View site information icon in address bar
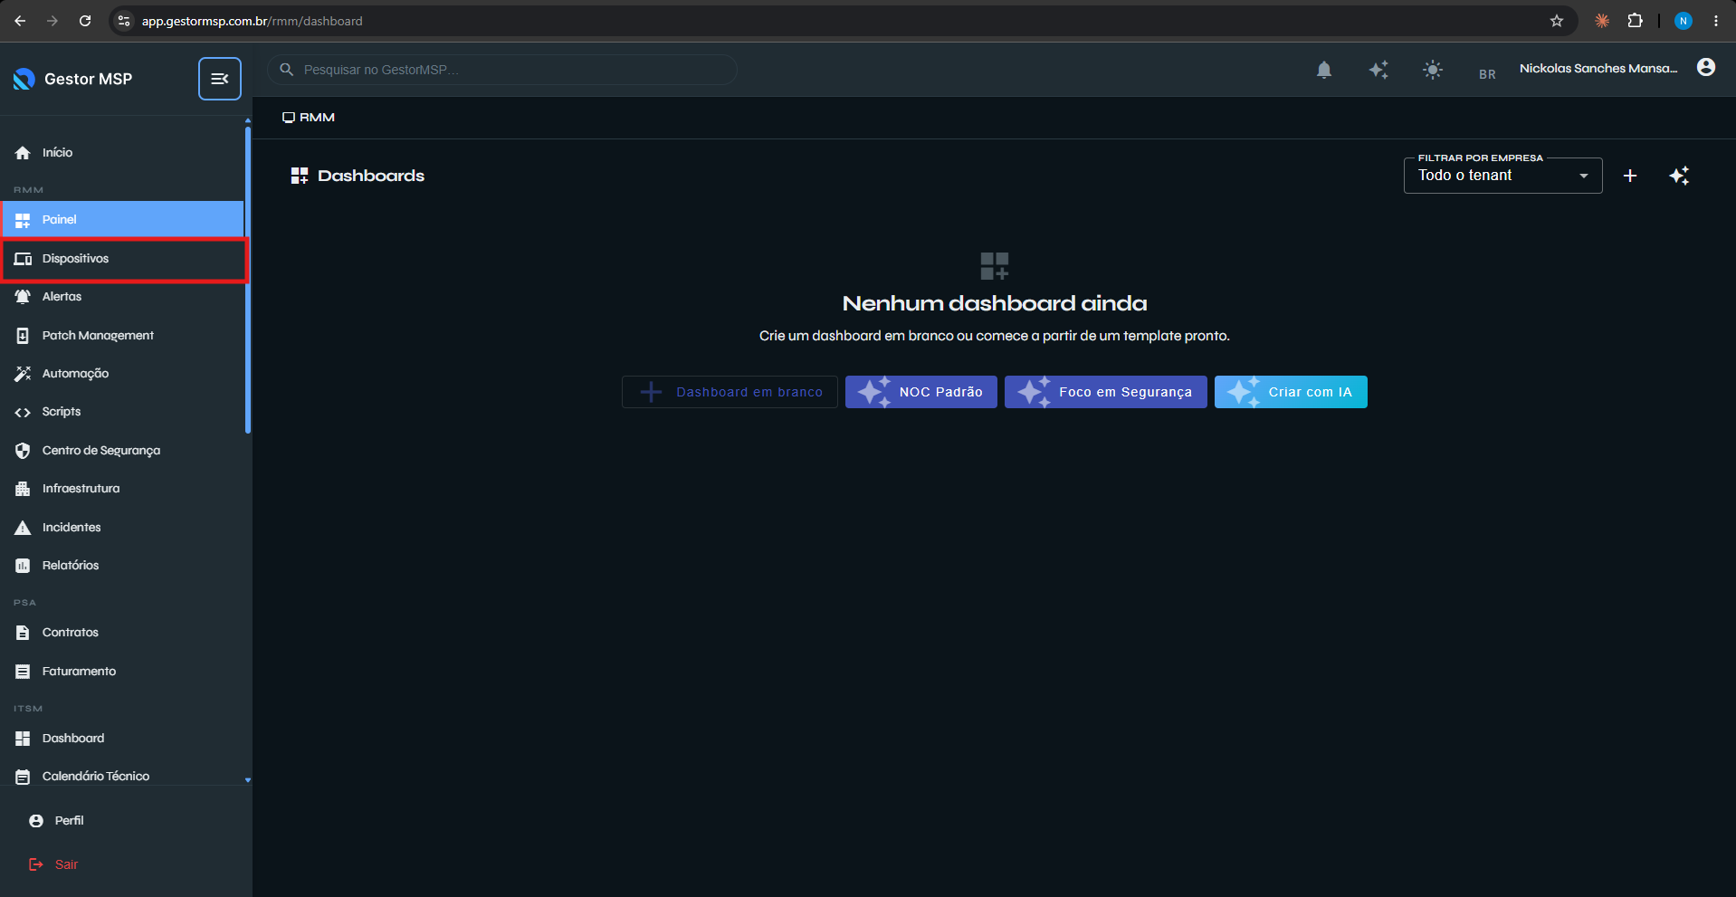 125,21
